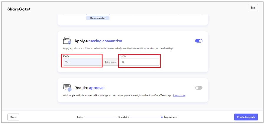
Task: Select the Requirements step label
Action: click(x=171, y=117)
